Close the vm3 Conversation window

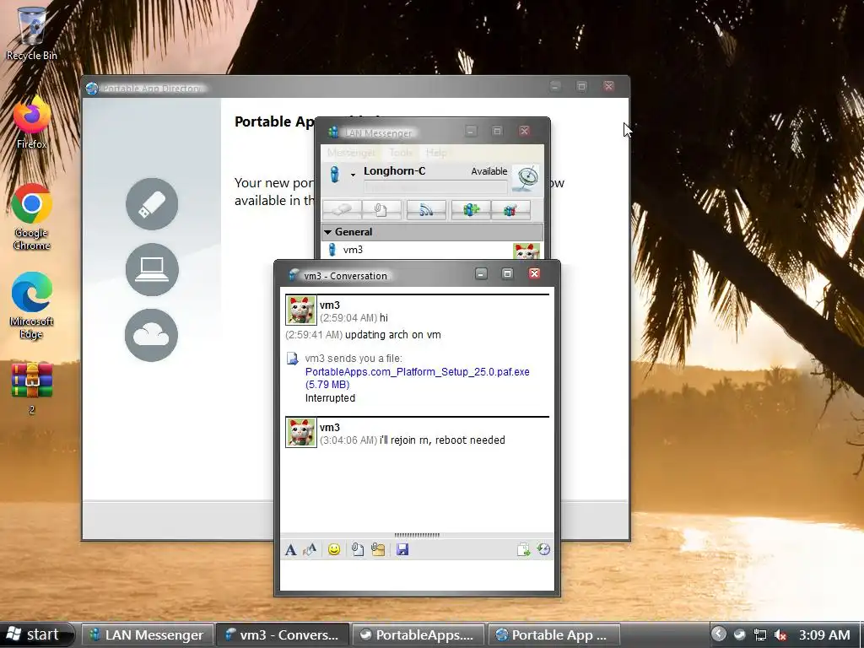click(x=534, y=274)
